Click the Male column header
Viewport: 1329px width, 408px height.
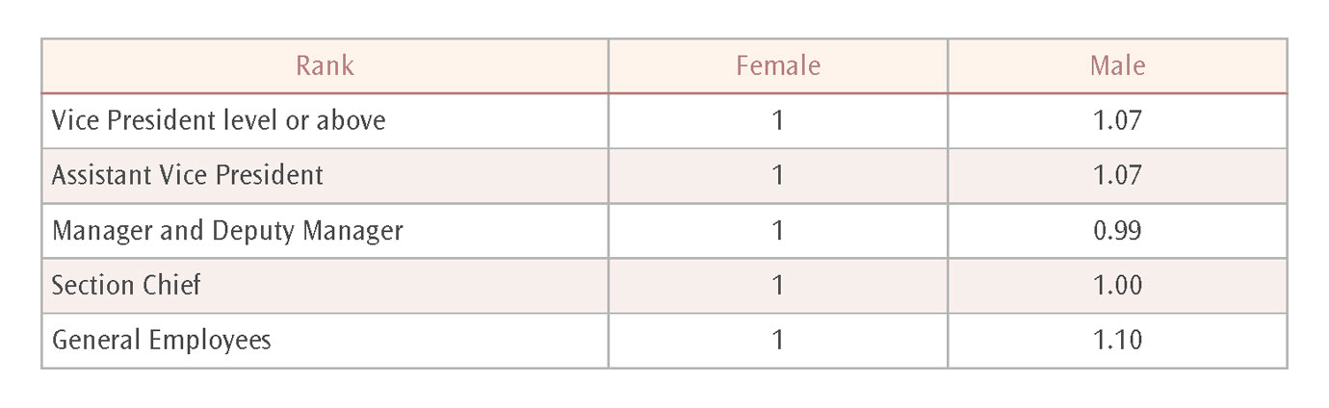[x=1117, y=65]
